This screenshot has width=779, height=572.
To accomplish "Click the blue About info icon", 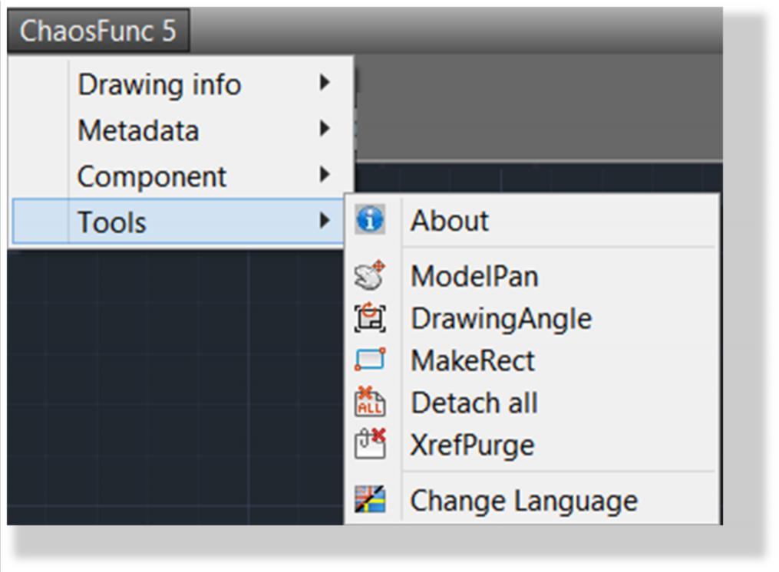I will [370, 219].
